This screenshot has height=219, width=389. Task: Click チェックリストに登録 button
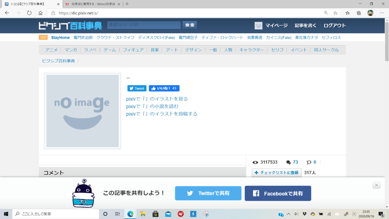(276, 173)
